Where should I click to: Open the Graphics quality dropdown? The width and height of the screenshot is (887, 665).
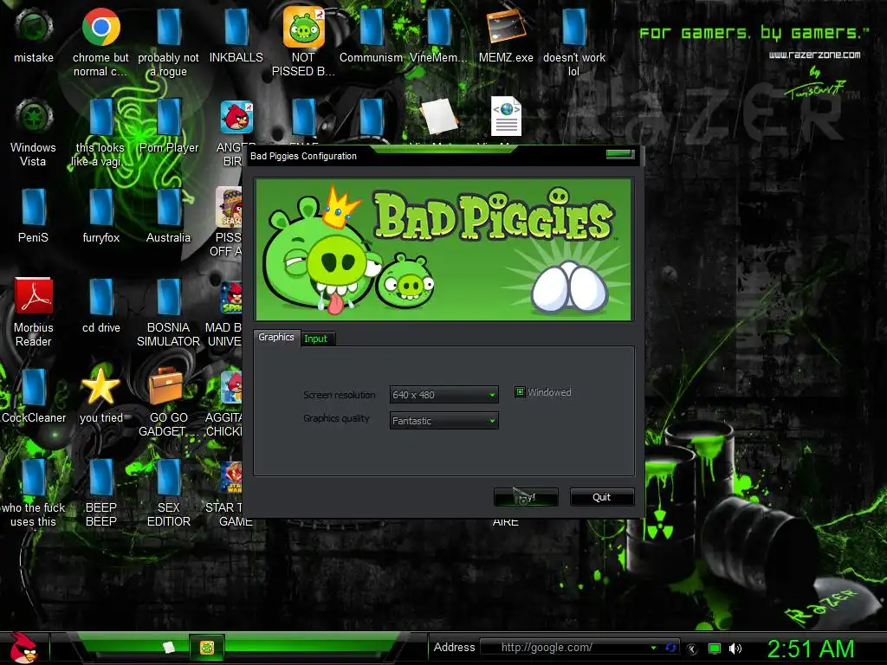point(443,421)
